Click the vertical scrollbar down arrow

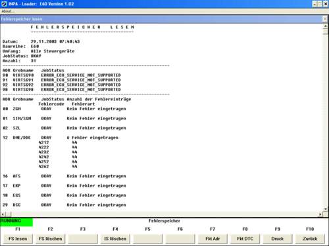(326, 209)
